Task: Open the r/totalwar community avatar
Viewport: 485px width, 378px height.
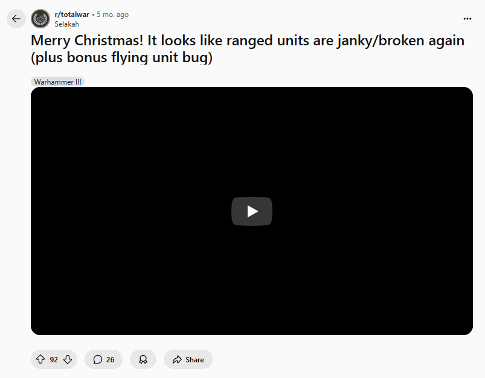Action: 40,19
